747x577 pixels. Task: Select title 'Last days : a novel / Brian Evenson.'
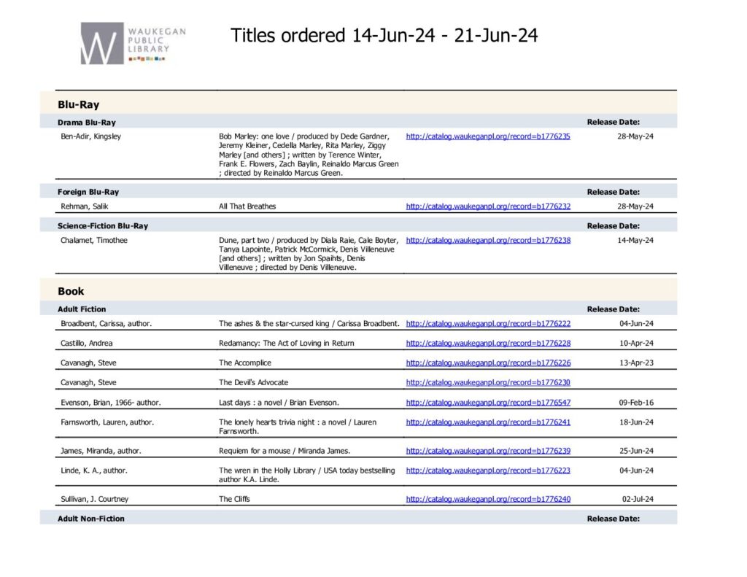point(279,403)
